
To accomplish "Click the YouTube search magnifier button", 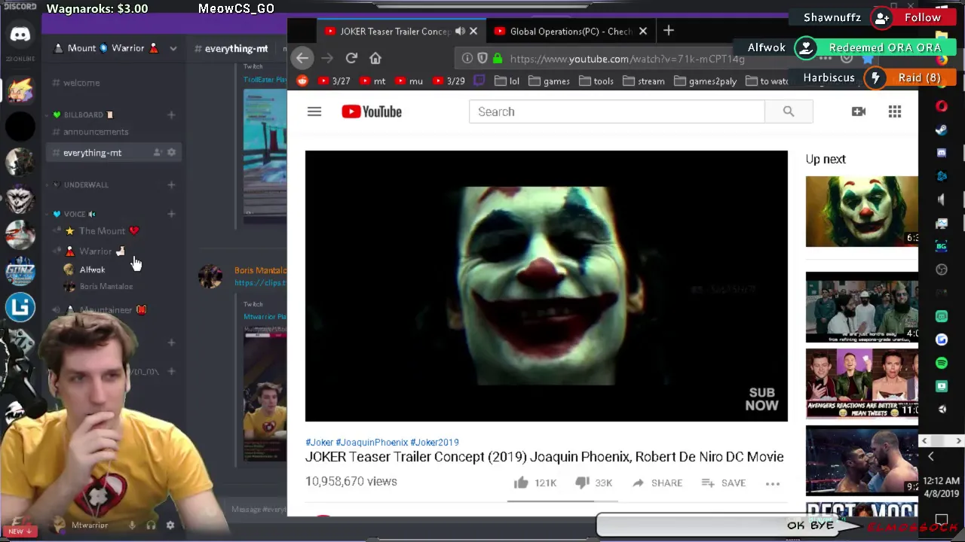I will (x=789, y=111).
